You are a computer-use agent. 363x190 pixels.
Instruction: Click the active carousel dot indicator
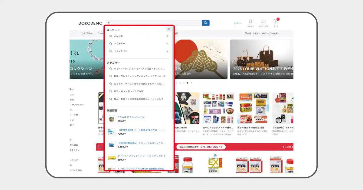[188, 83]
